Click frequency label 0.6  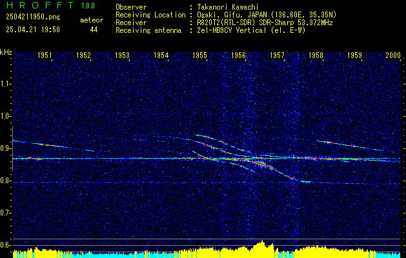pos(5,245)
